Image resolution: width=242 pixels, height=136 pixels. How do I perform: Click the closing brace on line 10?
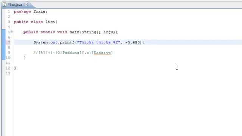click(25, 58)
